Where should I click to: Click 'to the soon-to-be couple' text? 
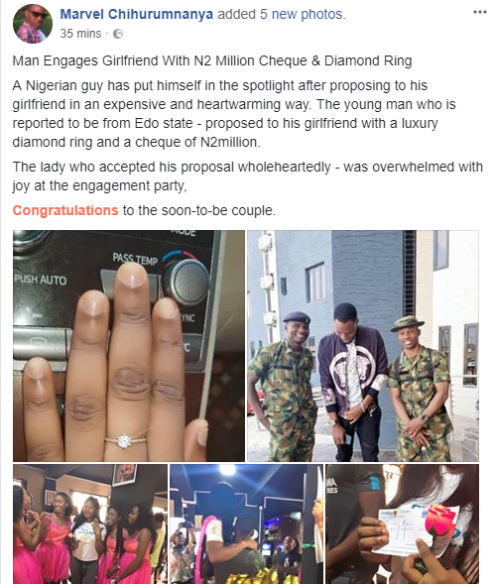coord(199,210)
